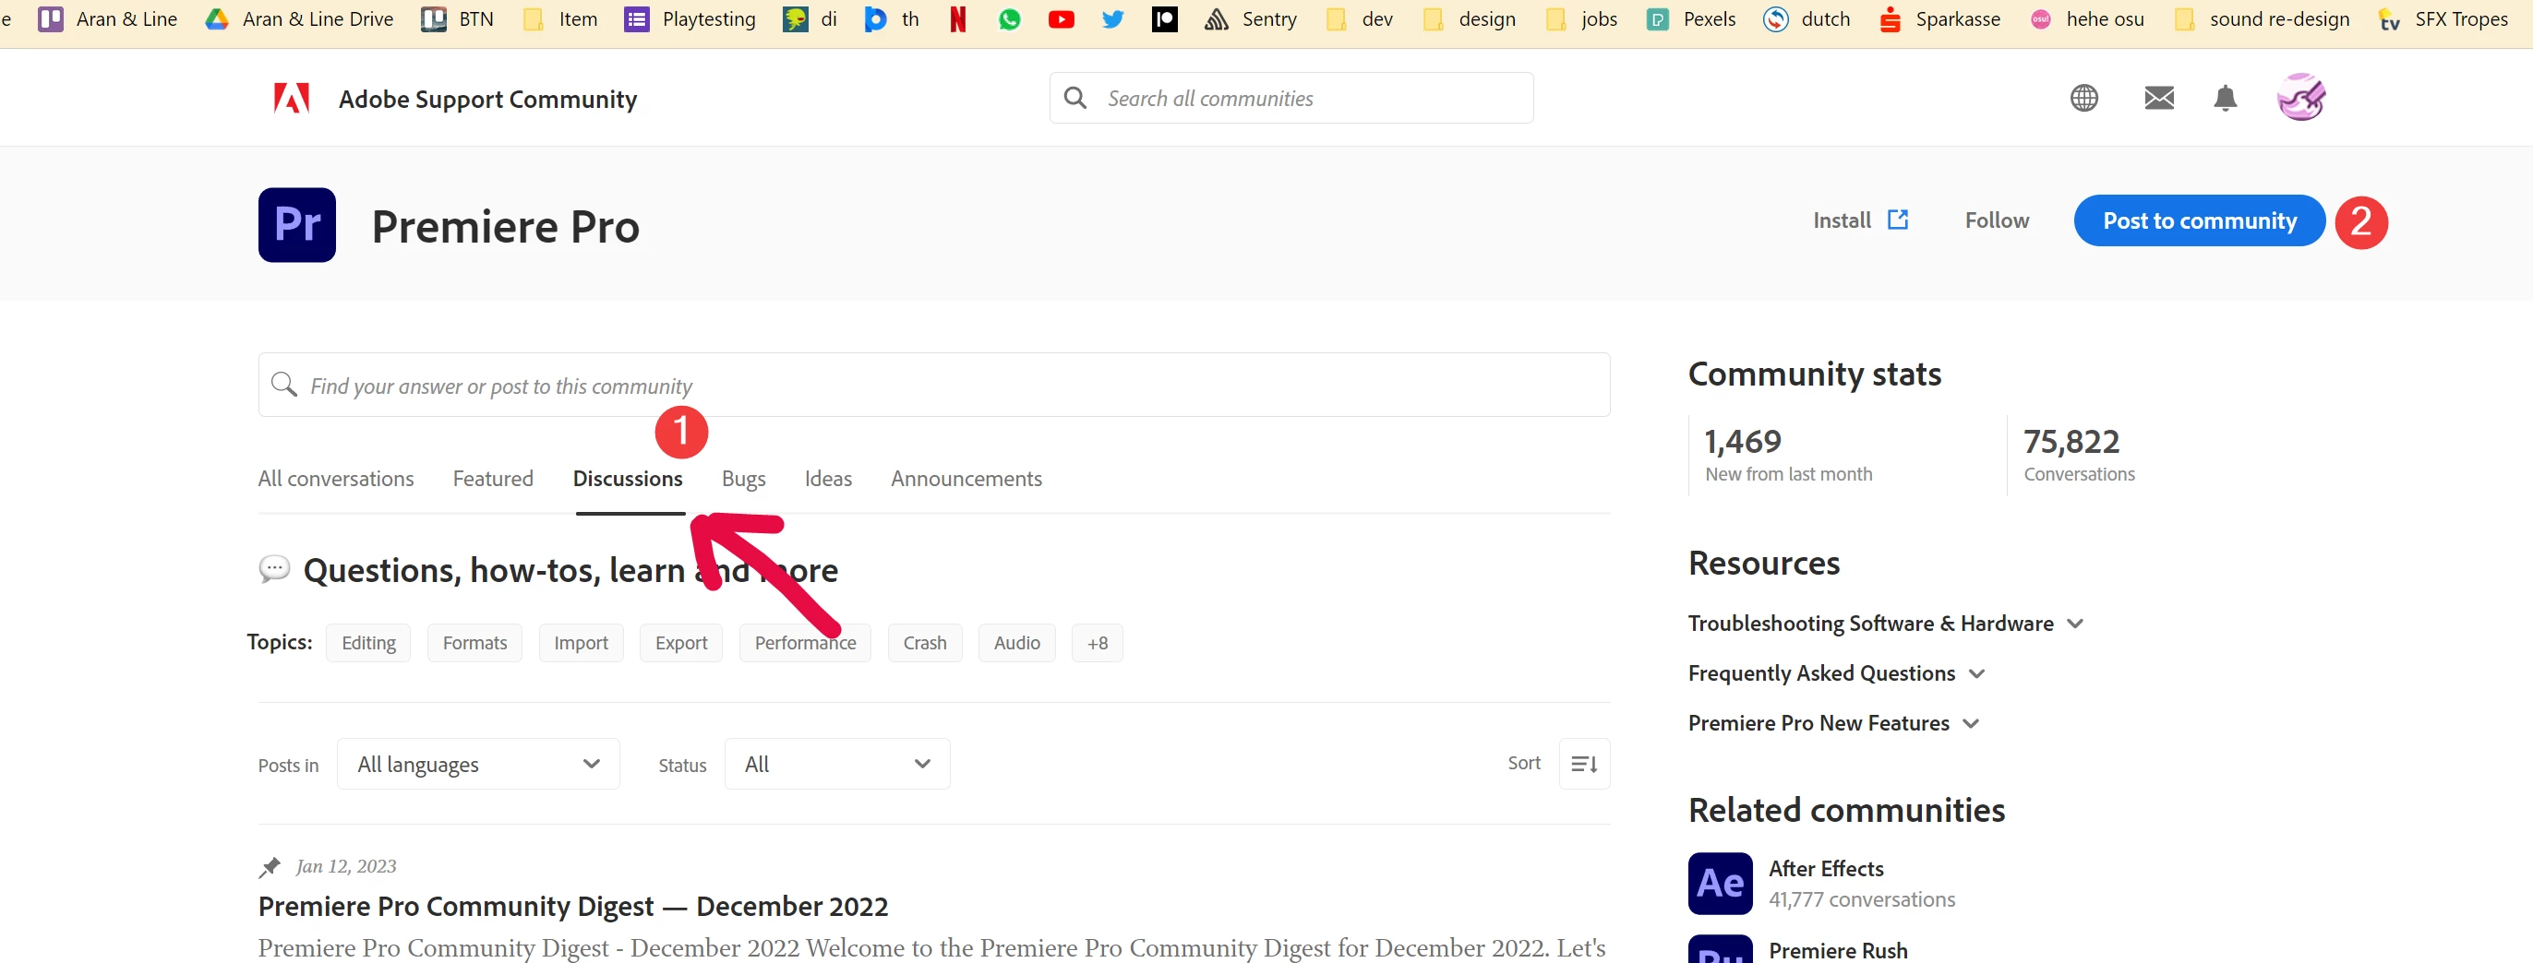Screen dimensions: 2533x963
Task: Open the notifications bell icon
Action: point(2226,99)
